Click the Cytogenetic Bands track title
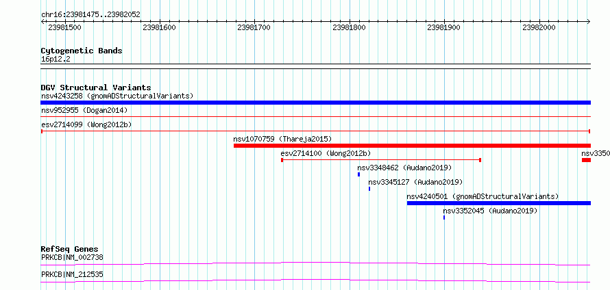This screenshot has width=610, height=290. tap(82, 51)
